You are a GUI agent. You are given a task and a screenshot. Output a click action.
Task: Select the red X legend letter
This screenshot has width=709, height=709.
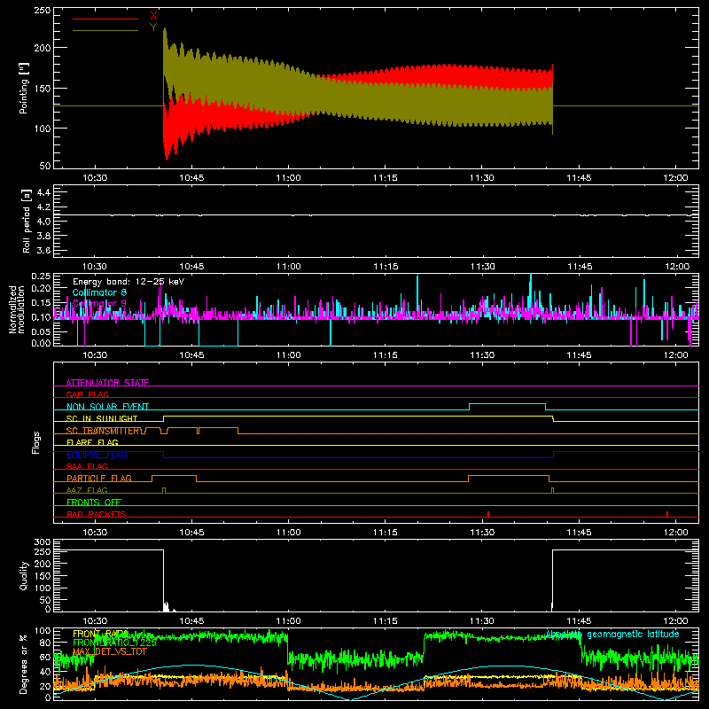click(x=153, y=16)
